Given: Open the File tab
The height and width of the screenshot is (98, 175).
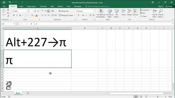Looking at the screenshot, I should pyautogui.click(x=4, y=7).
